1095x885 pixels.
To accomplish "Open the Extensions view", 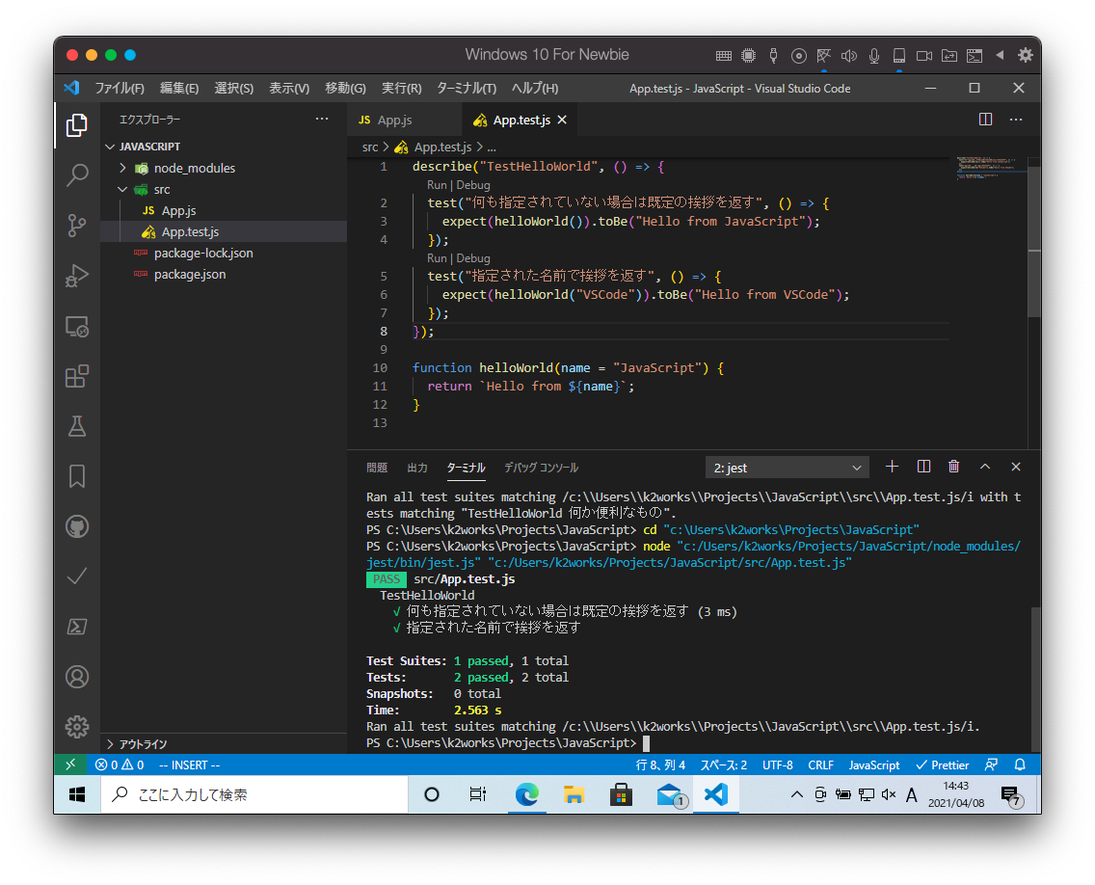I will coord(77,376).
